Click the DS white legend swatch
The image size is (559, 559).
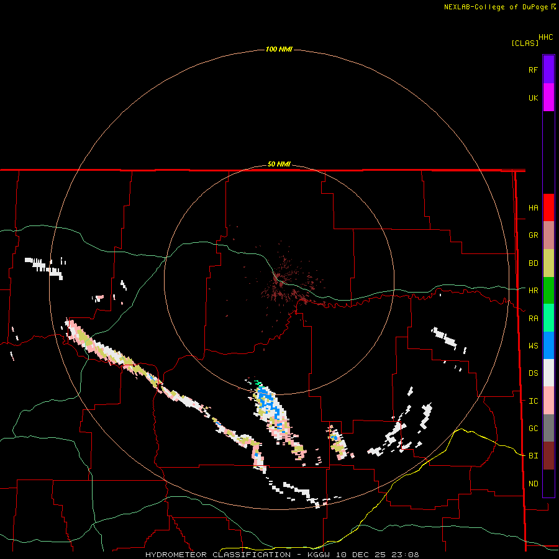coord(548,373)
